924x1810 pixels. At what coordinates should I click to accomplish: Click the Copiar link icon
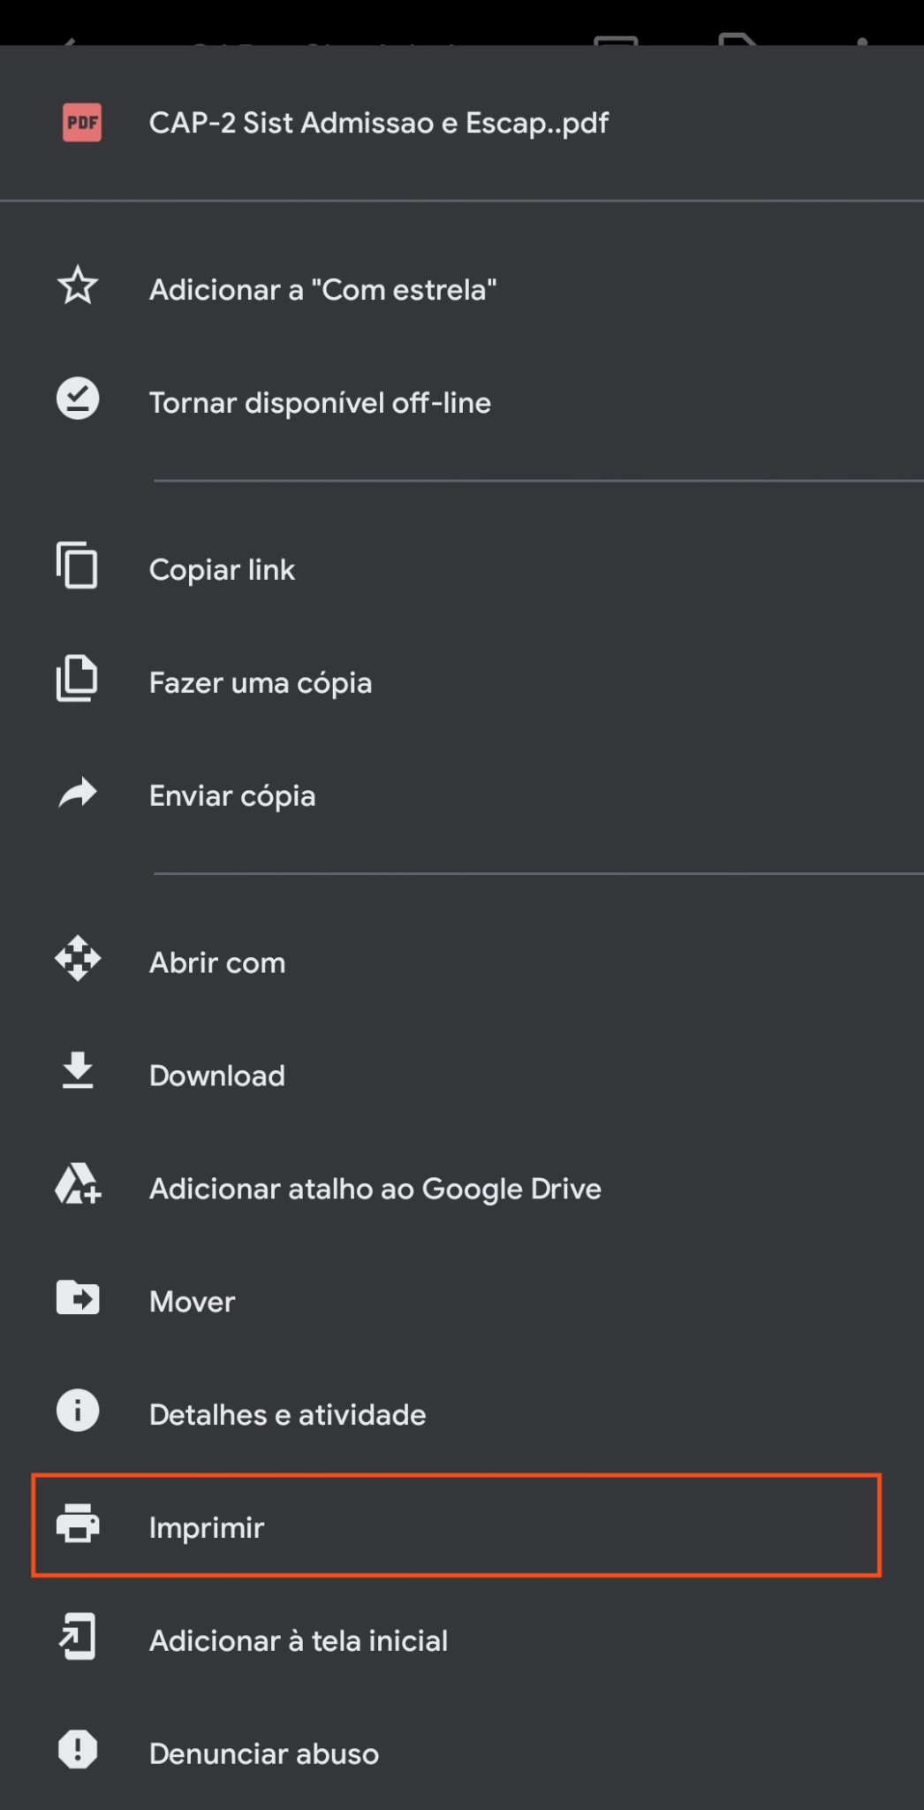click(x=78, y=567)
